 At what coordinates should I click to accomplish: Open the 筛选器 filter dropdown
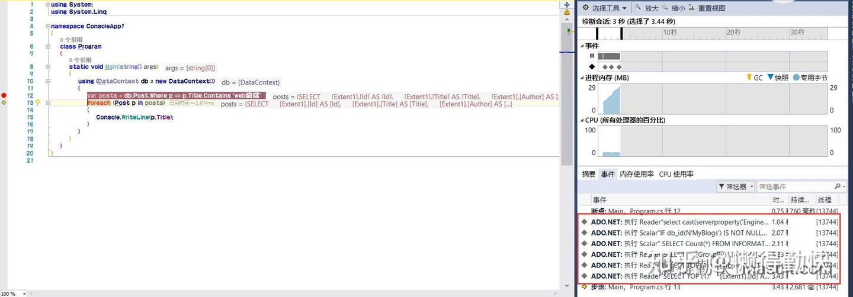(x=736, y=186)
